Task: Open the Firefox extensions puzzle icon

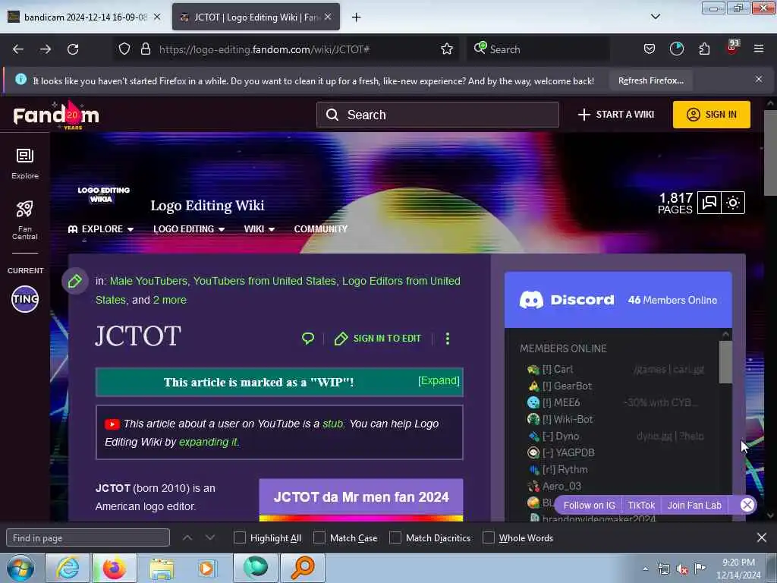Action: 704,49
